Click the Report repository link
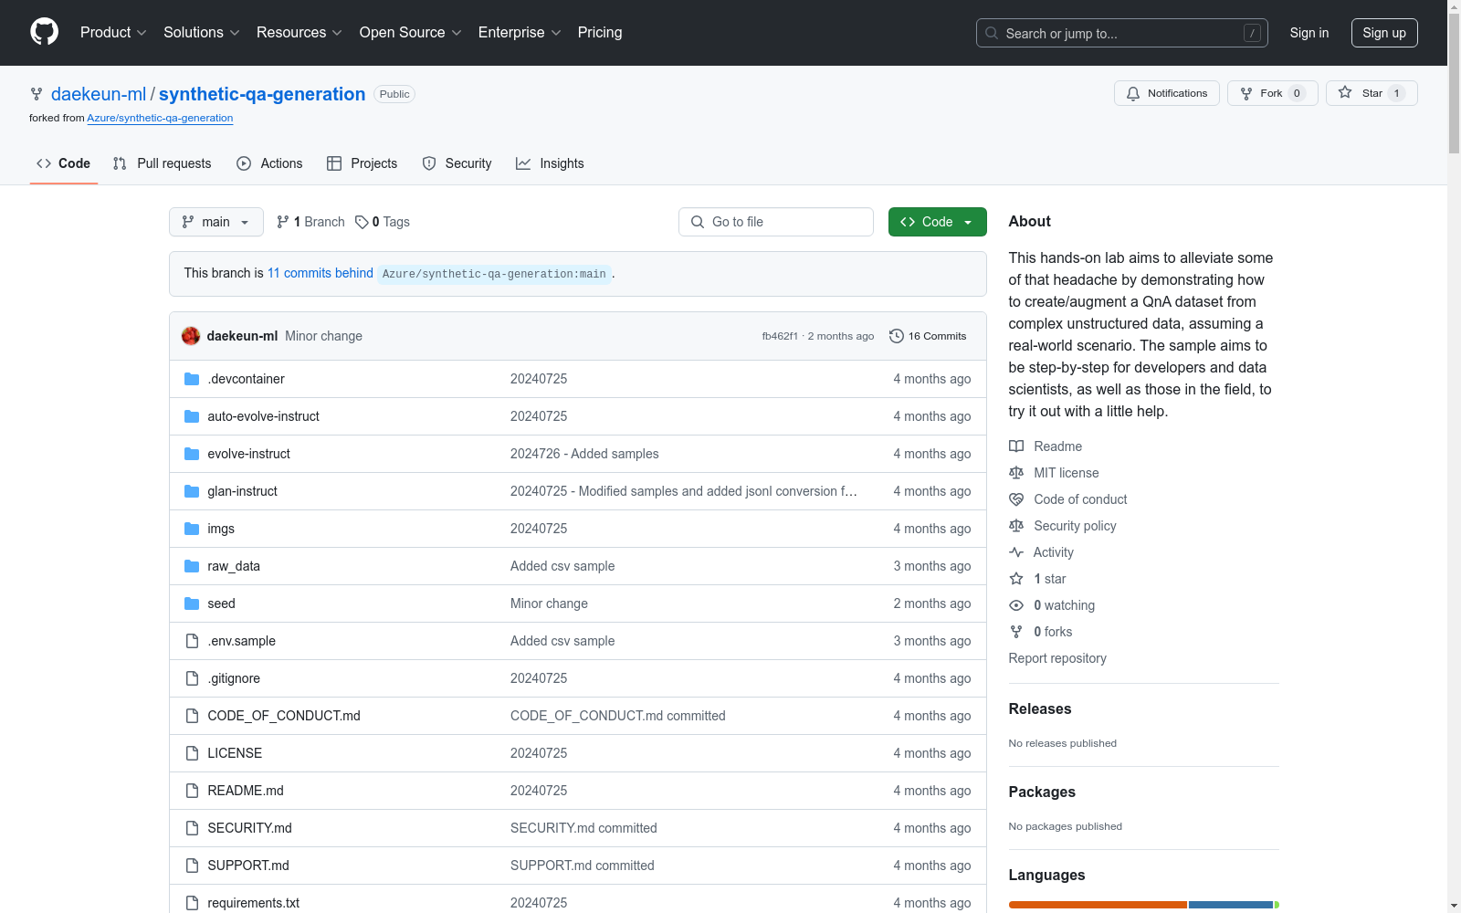This screenshot has width=1461, height=913. click(x=1057, y=658)
